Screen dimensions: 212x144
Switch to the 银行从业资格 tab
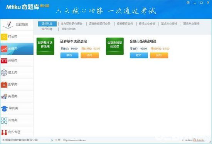pos(147,24)
